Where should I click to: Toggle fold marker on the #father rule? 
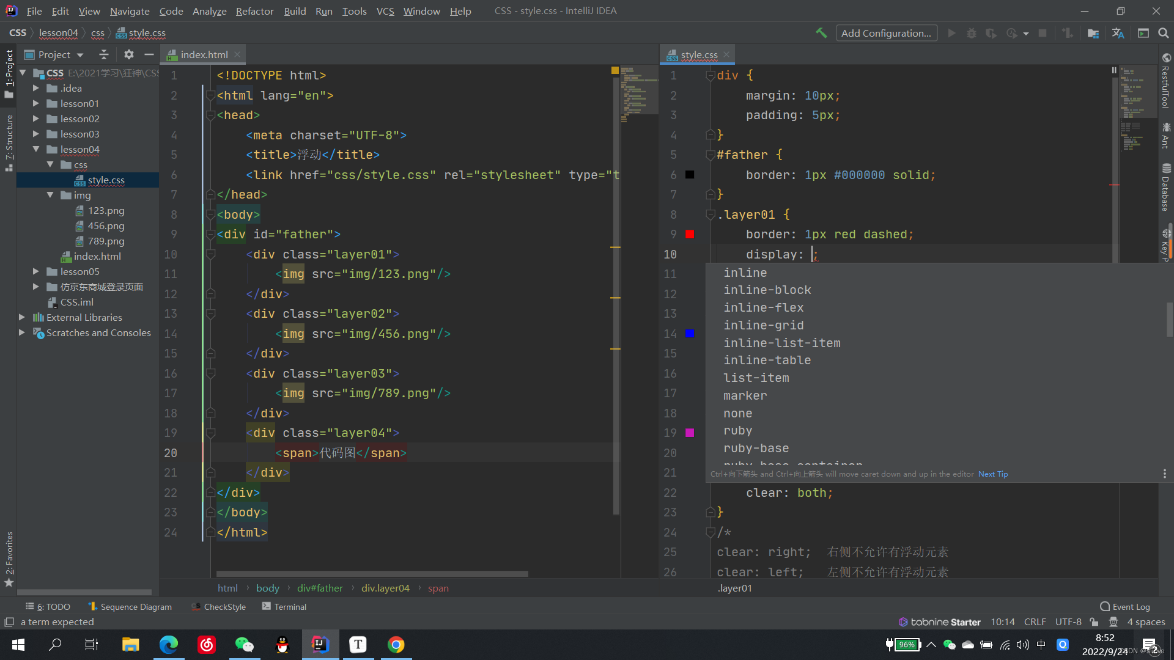[x=711, y=155]
